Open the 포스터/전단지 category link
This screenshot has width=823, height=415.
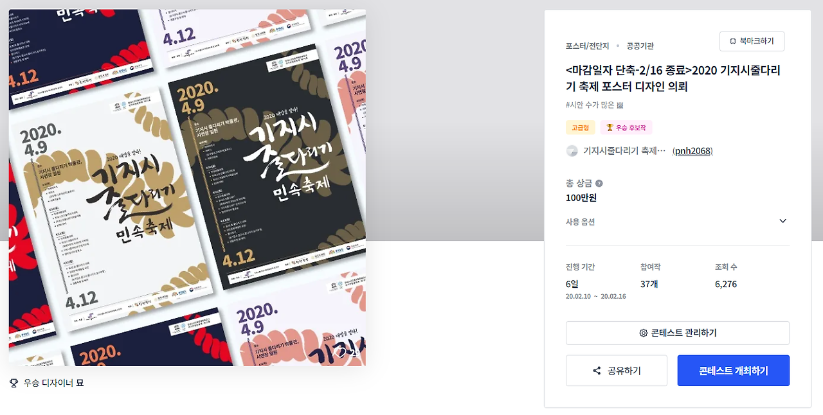(587, 46)
